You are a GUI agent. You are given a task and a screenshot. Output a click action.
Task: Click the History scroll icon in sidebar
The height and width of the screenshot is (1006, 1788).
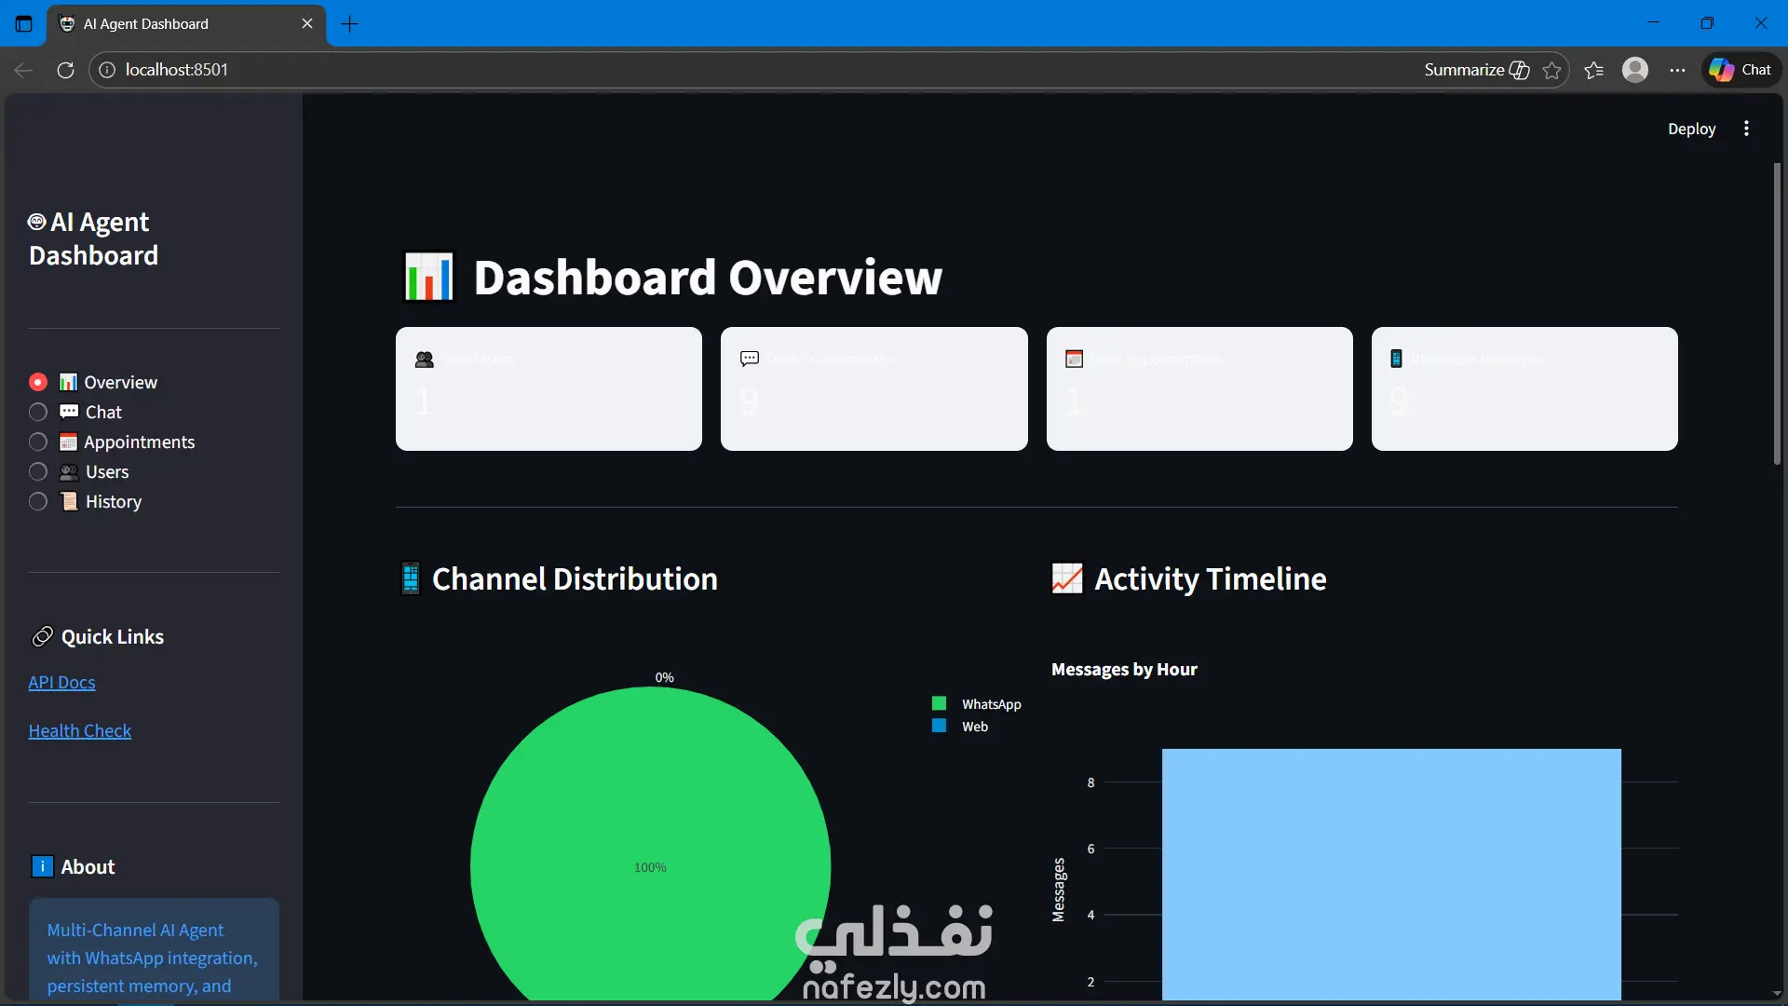coord(69,501)
